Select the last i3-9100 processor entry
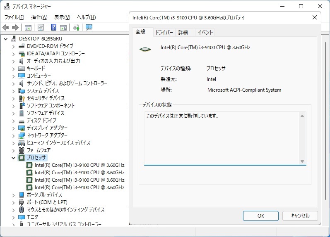 click(x=79, y=187)
